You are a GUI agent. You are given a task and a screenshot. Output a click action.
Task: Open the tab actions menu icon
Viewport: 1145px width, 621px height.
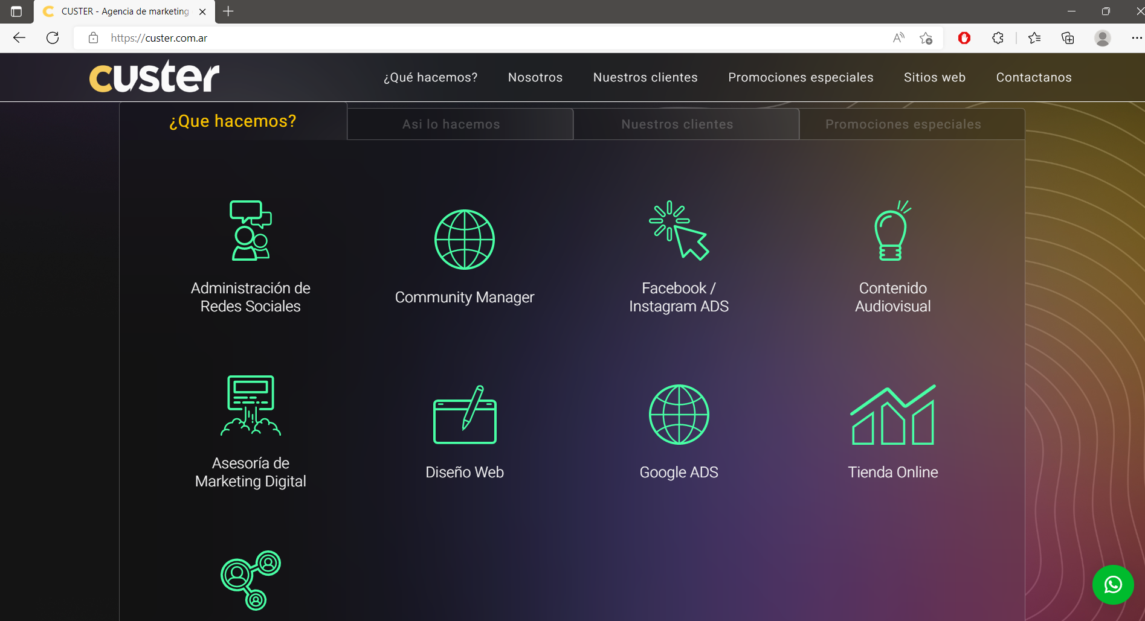(x=16, y=11)
